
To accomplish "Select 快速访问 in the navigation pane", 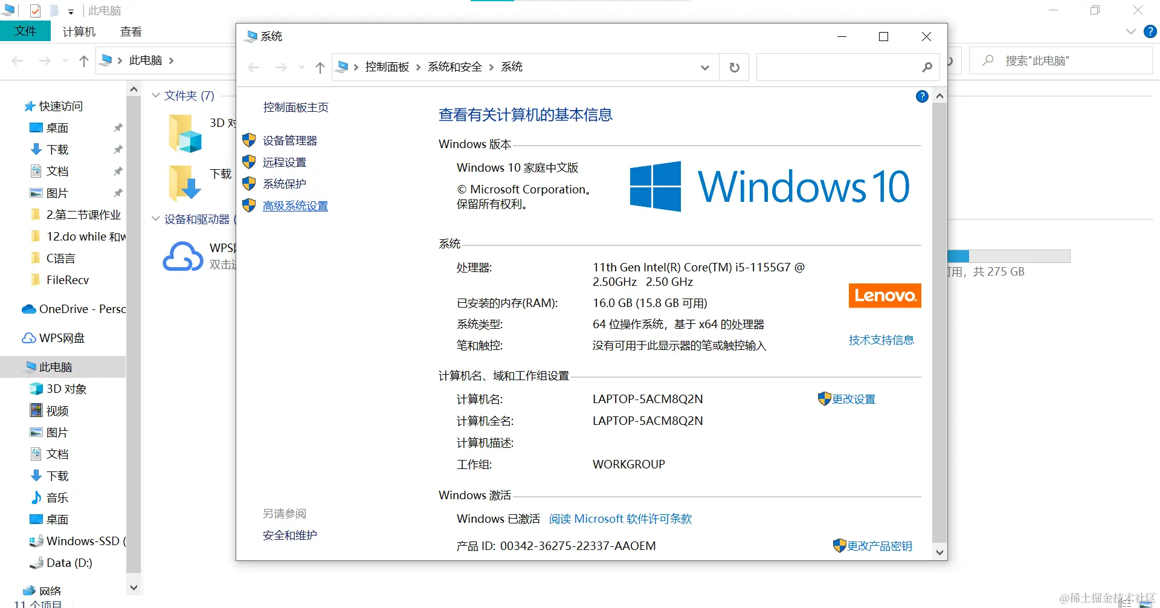I will pos(60,106).
